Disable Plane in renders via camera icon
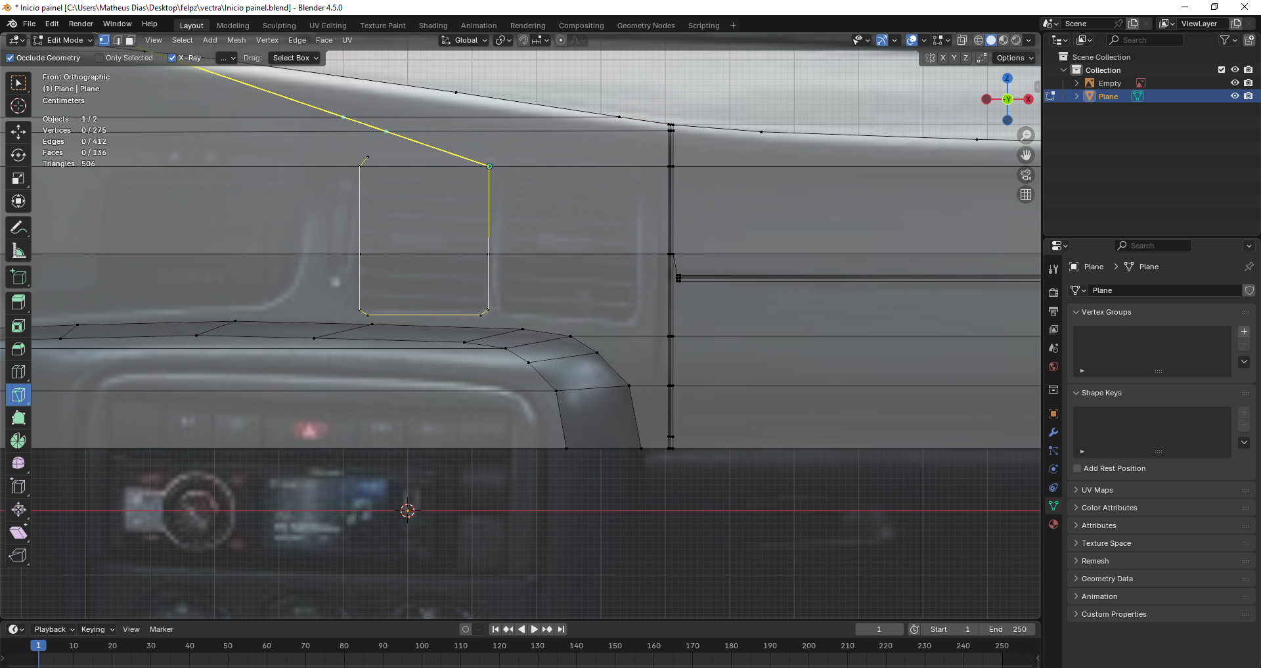Viewport: 1261px width, 668px height. click(x=1248, y=96)
